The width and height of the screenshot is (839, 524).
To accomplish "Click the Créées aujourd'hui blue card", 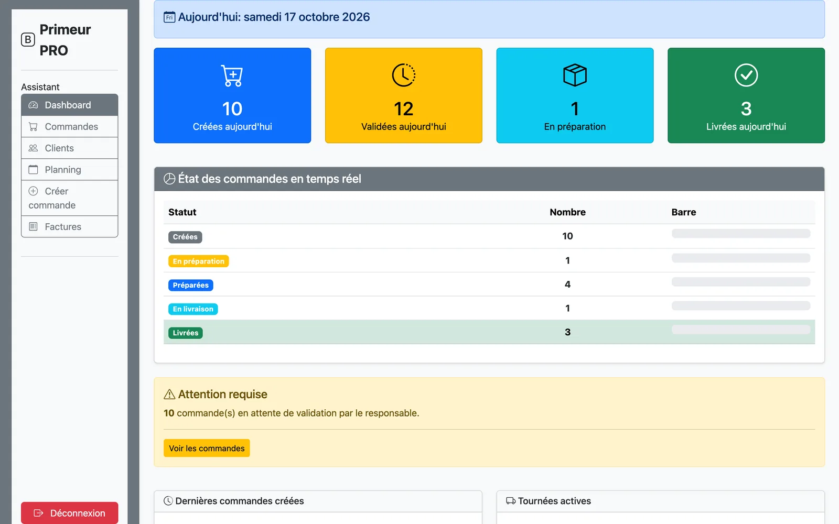I will tap(232, 95).
